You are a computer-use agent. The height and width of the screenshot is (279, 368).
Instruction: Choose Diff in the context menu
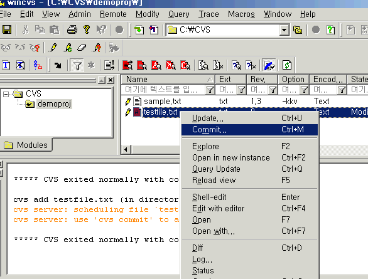pos(249,248)
